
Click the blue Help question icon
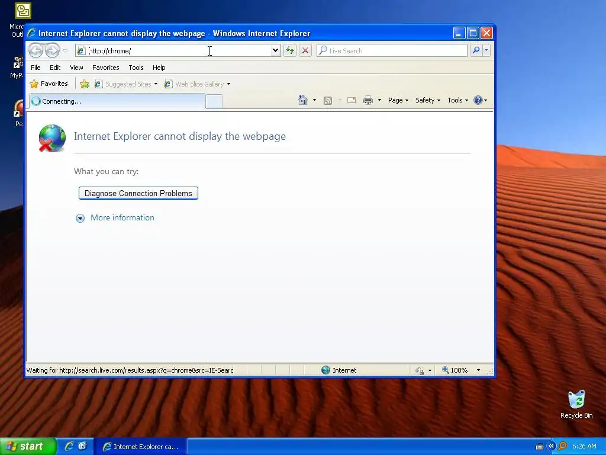[478, 100]
